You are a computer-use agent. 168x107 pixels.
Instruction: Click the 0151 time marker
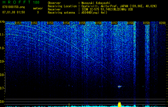[x=18, y=23]
